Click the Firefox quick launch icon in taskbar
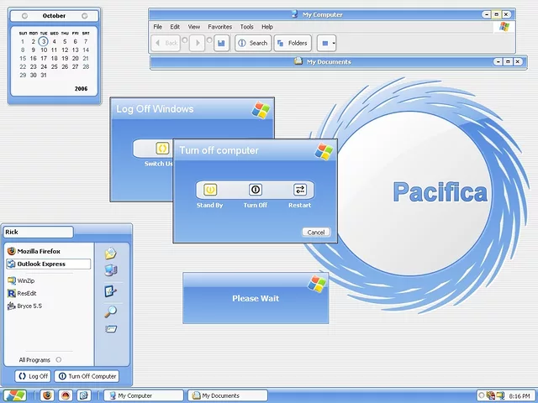This screenshot has height=403, width=538. click(47, 395)
